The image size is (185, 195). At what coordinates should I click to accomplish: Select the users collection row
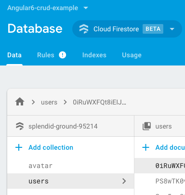click(71, 181)
